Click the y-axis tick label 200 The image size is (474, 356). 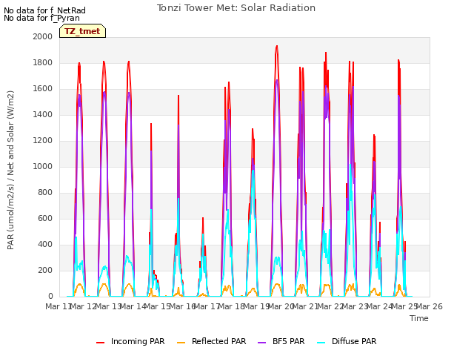[45, 270]
